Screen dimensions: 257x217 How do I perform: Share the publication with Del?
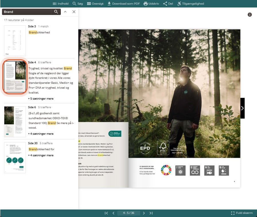click(168, 4)
